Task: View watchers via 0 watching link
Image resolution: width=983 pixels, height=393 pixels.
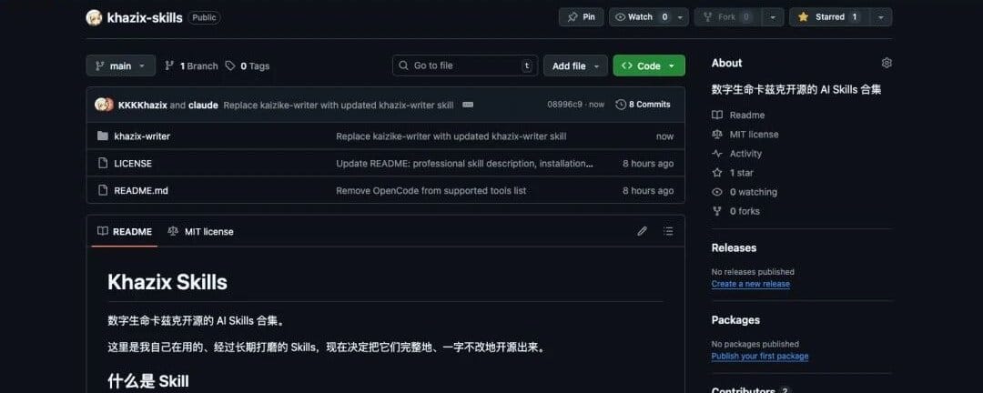Action: (745, 192)
